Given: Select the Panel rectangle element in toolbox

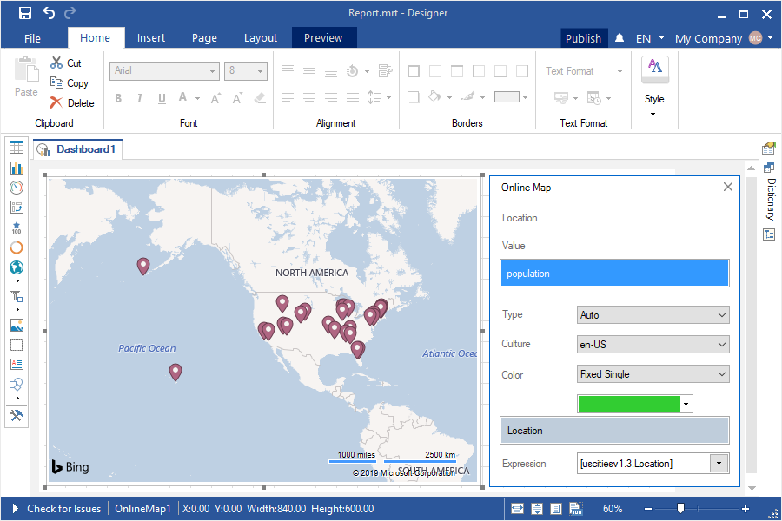Looking at the screenshot, I should 17,345.
